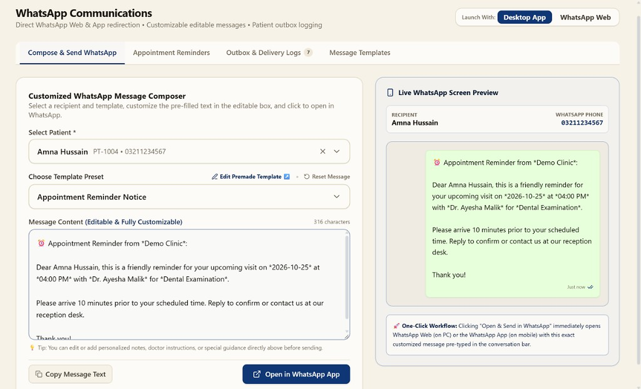The width and height of the screenshot is (641, 389).
Task: Click the WhatsApp Communications page heading
Action: click(84, 13)
